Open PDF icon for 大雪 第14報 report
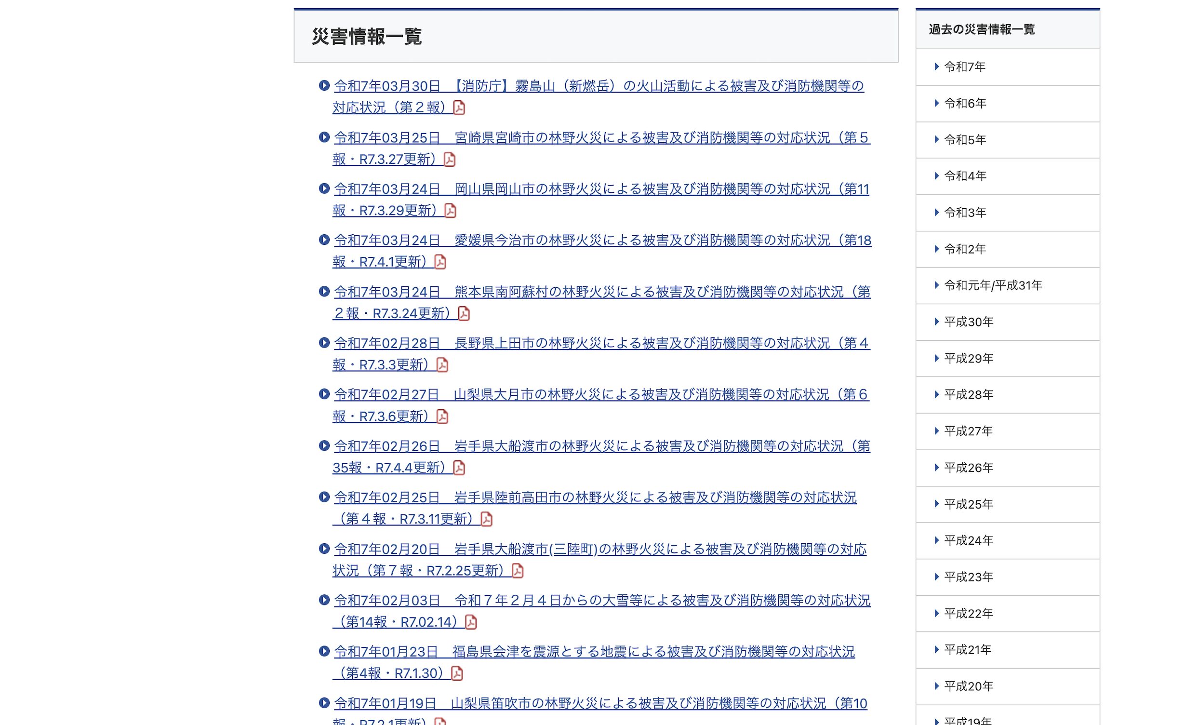The height and width of the screenshot is (725, 1198). [x=471, y=622]
